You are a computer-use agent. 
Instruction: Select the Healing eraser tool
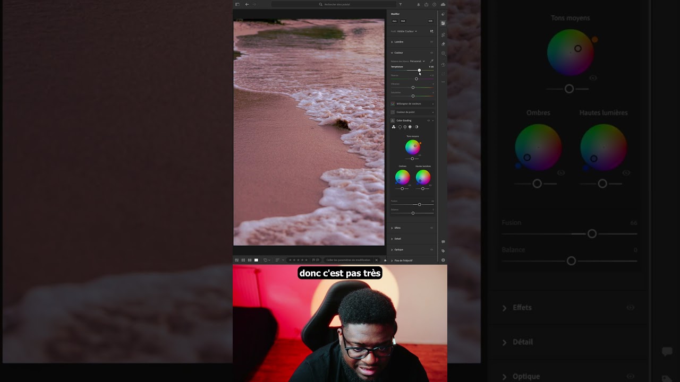click(443, 44)
